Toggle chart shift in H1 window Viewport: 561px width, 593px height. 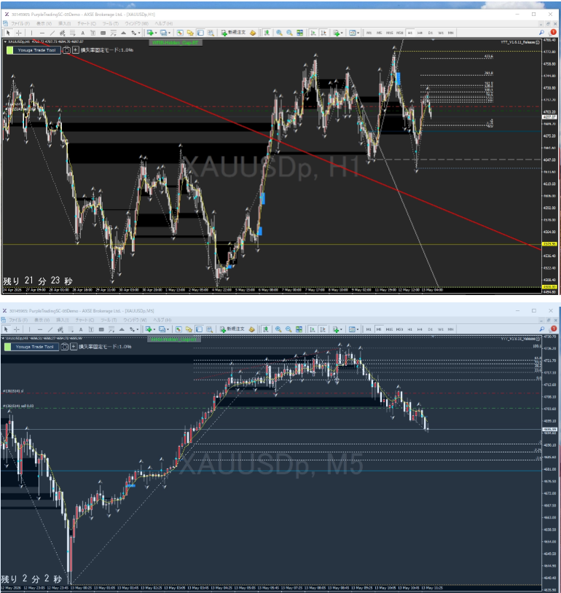(323, 33)
